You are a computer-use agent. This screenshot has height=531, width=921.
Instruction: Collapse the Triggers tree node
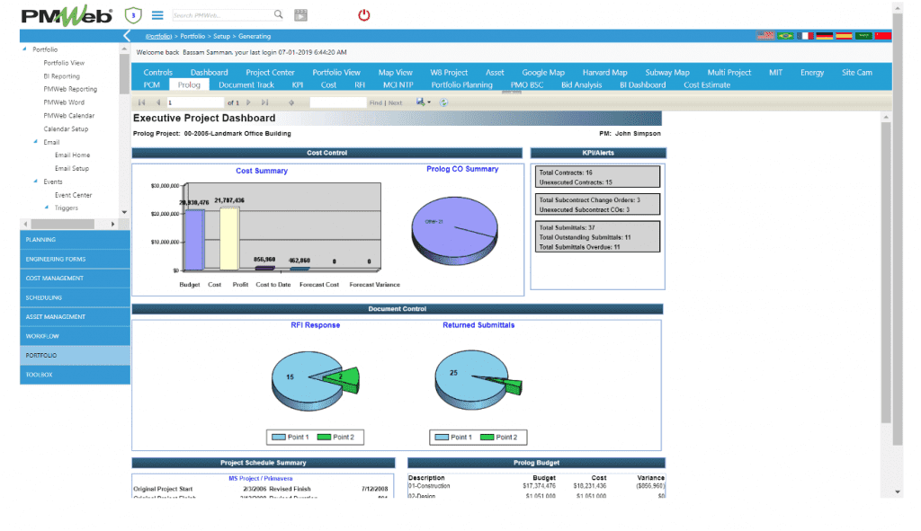pos(47,208)
